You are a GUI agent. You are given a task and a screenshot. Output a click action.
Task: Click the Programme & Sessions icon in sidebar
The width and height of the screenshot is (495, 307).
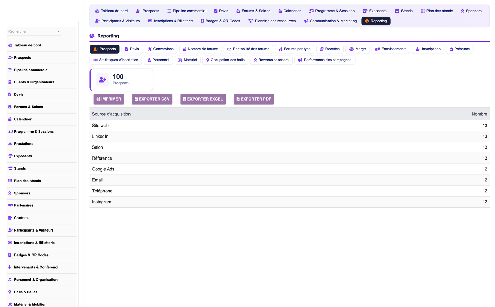coord(10,132)
